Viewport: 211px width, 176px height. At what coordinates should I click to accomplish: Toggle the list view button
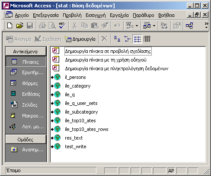(x=137, y=39)
